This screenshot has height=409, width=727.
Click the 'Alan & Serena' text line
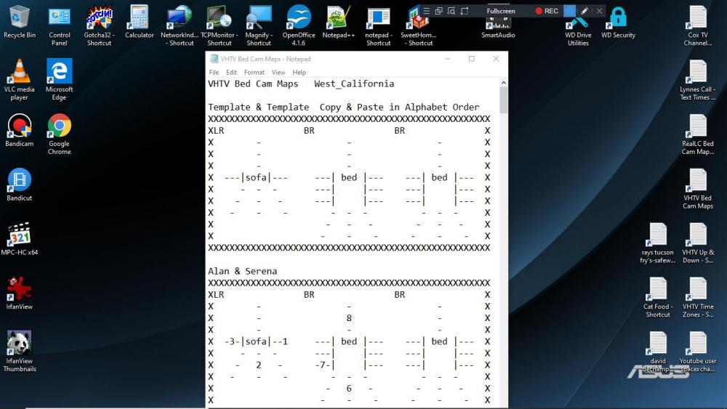click(x=242, y=271)
